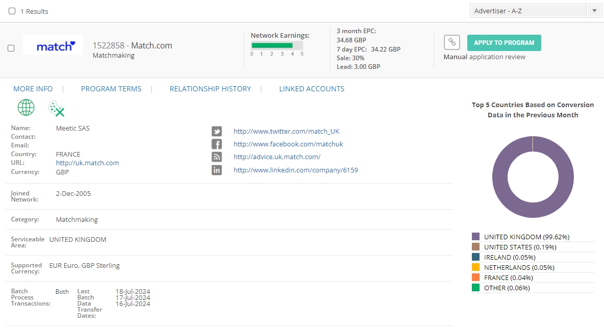Open the facebook.com/matchuk link
This screenshot has height=328, width=604.
point(288,144)
